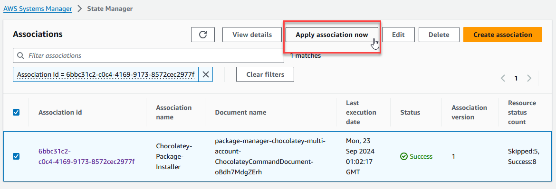556x189 pixels.
Task: Delete the selected association
Action: tap(439, 35)
